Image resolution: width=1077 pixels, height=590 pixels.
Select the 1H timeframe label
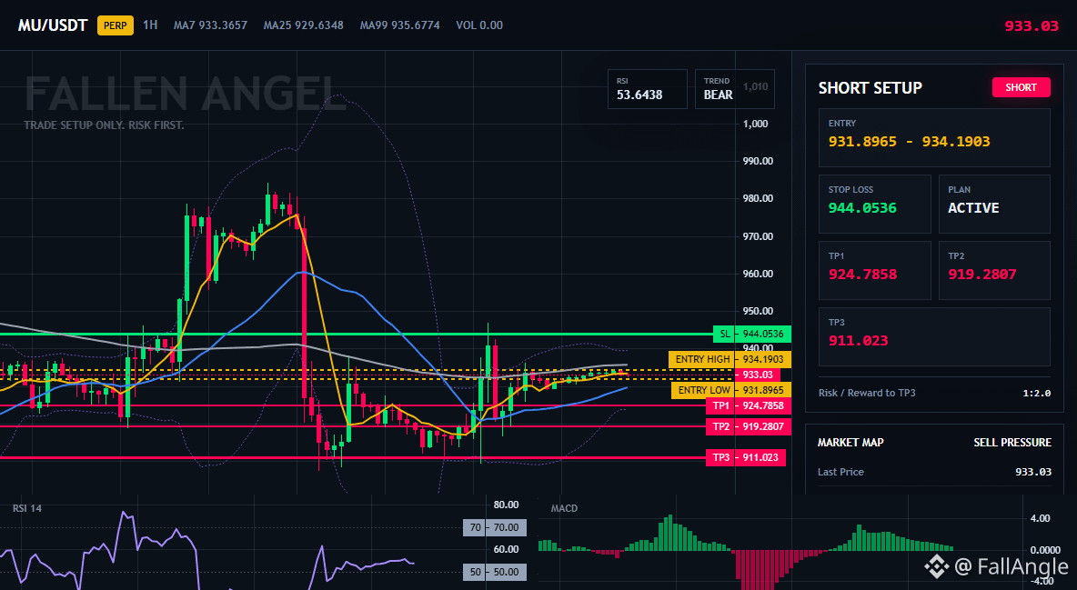(x=150, y=25)
